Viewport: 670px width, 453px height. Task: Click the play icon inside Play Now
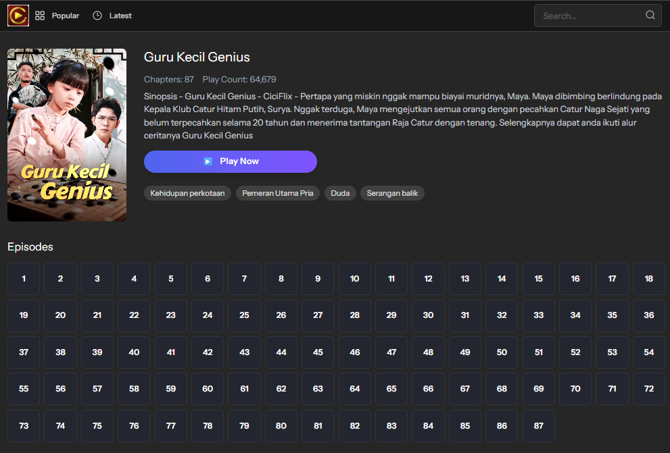[x=208, y=161]
